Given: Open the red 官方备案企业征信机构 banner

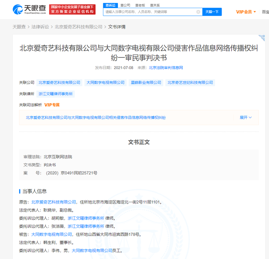Looking at the screenshot, I should click(x=72, y=9).
